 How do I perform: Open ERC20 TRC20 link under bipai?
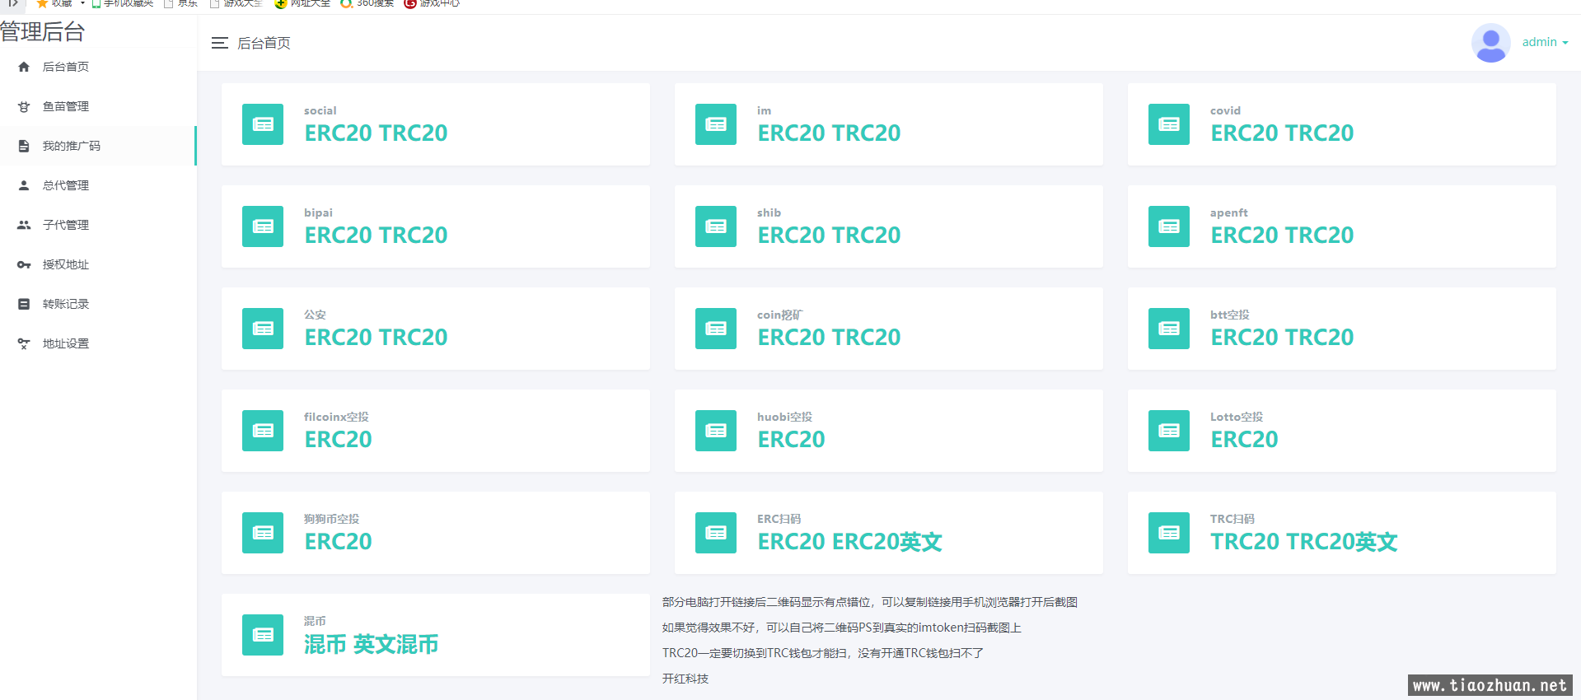coord(376,235)
